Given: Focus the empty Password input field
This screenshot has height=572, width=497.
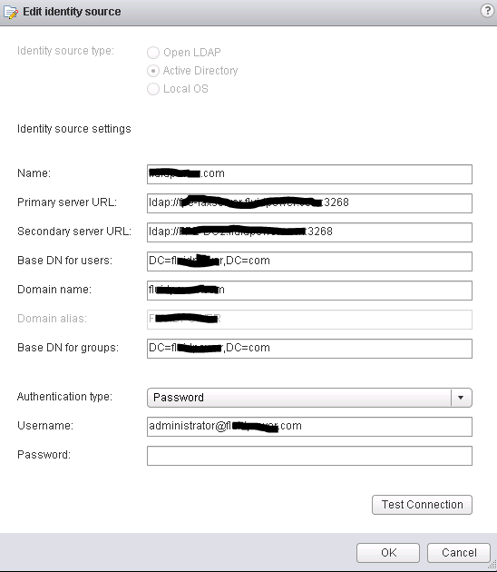Looking at the screenshot, I should [x=309, y=456].
